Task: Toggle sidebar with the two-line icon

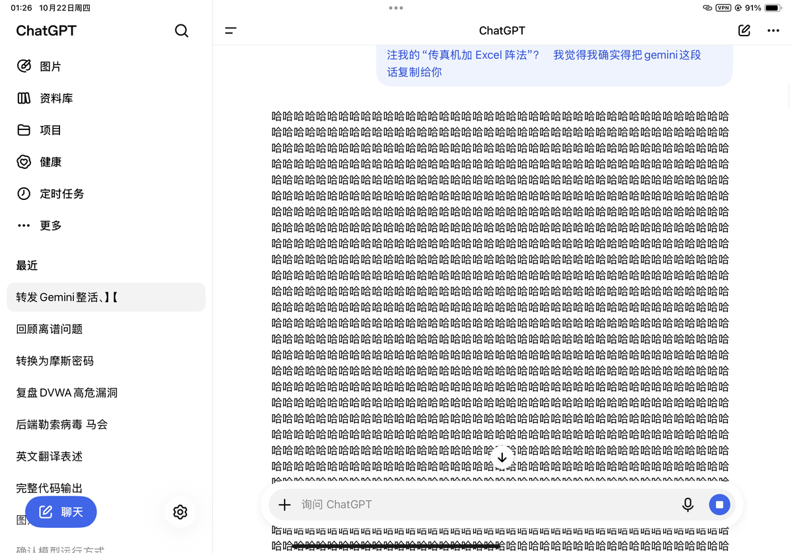Action: 230,30
